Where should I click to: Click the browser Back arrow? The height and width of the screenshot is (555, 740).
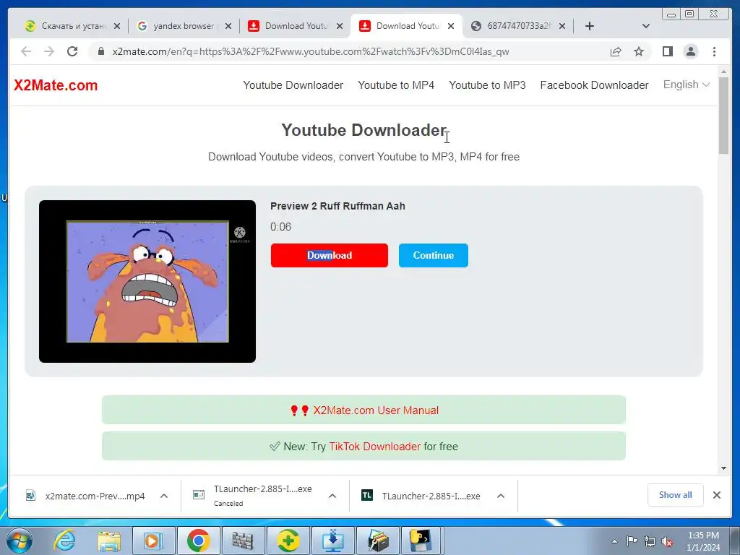27,51
